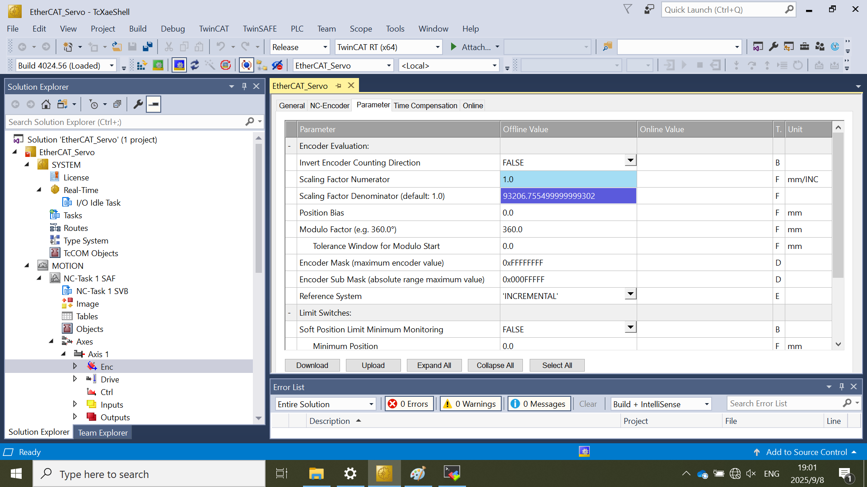The height and width of the screenshot is (487, 867).
Task: Click the Restart TwinCAT Config Mode icon
Action: click(x=179, y=65)
